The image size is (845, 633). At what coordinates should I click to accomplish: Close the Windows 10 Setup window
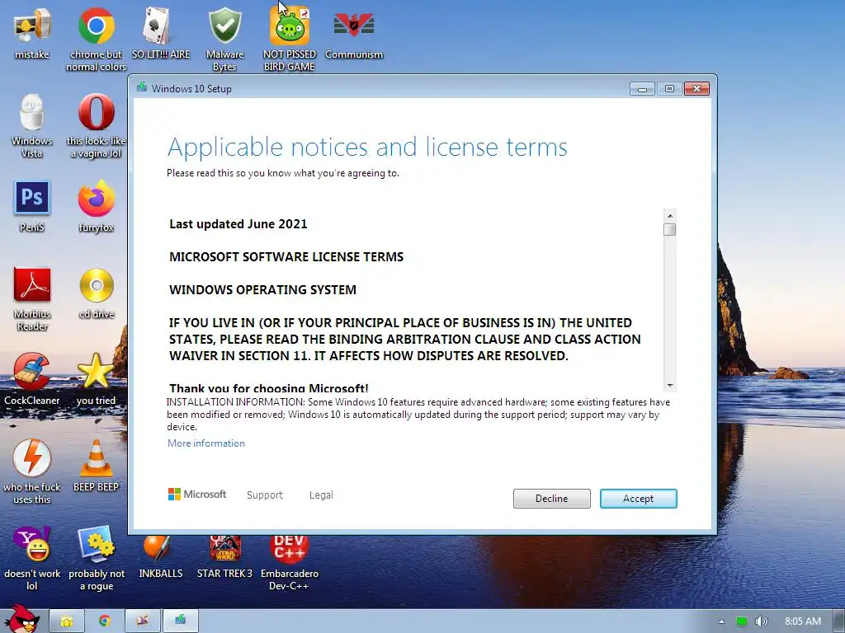click(696, 88)
